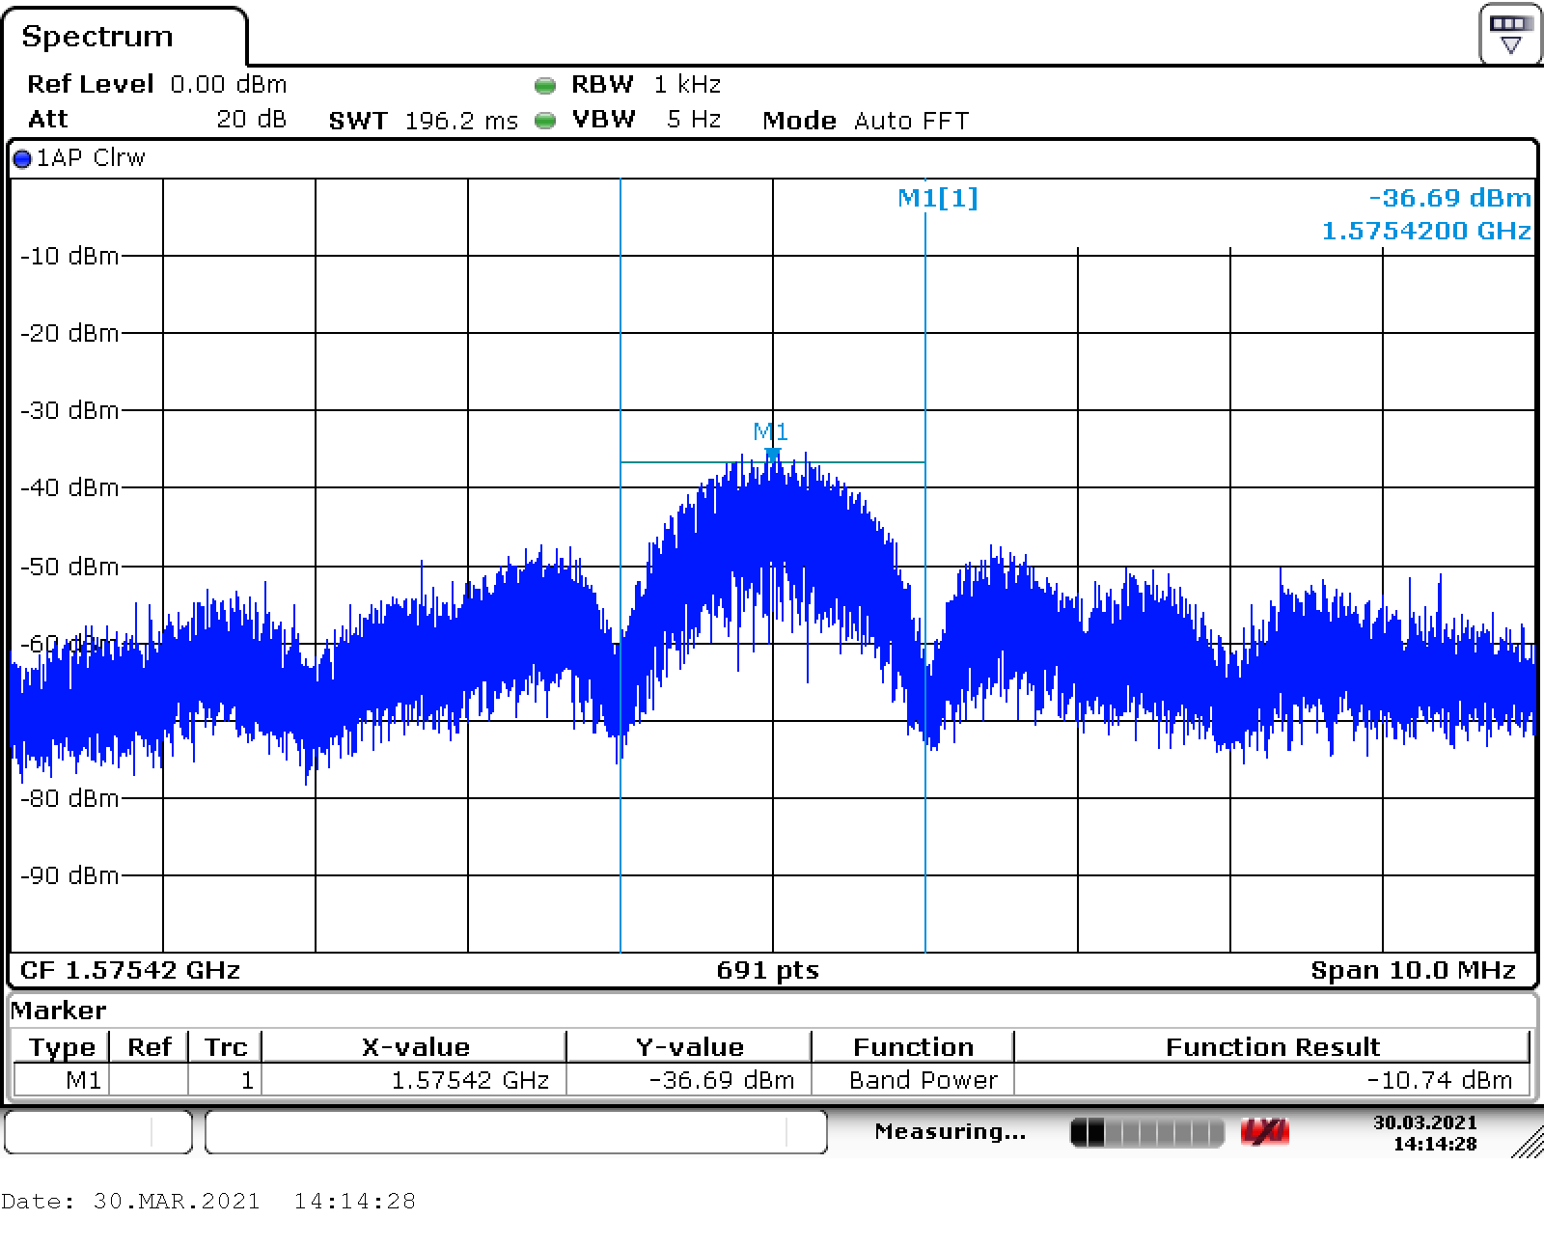Select the Spectrum tab
The height and width of the screenshot is (1247, 1544).
97,37
